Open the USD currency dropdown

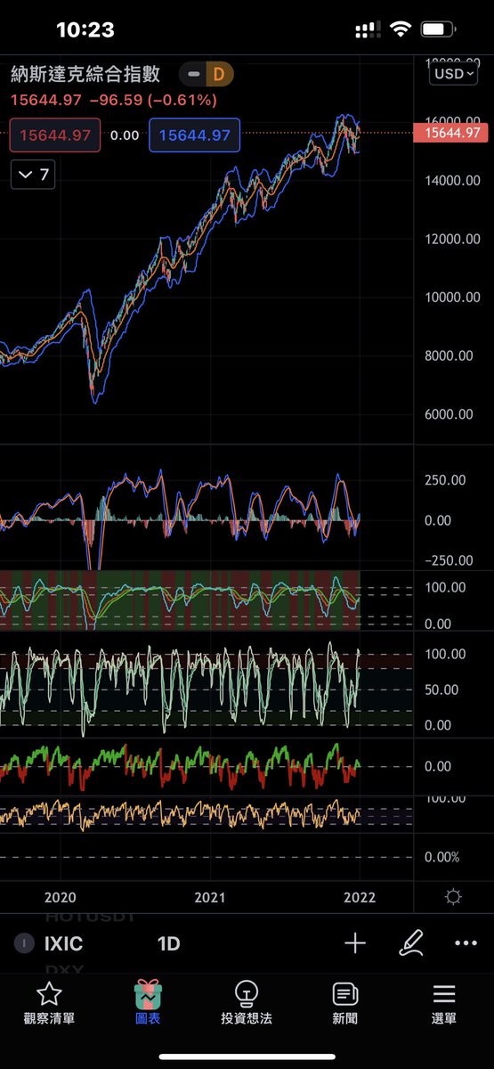point(452,73)
